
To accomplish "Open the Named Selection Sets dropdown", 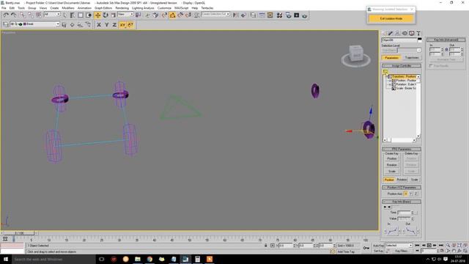I will [x=215, y=15].
